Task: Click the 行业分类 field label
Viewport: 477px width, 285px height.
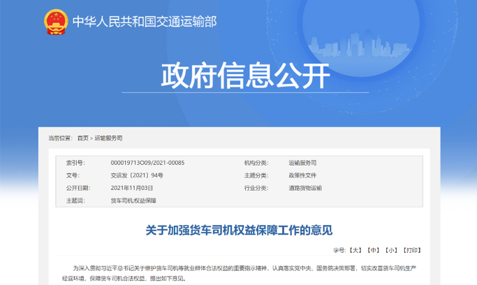Action: click(256, 189)
